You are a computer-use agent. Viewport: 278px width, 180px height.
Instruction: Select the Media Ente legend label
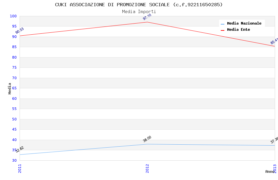(238, 29)
